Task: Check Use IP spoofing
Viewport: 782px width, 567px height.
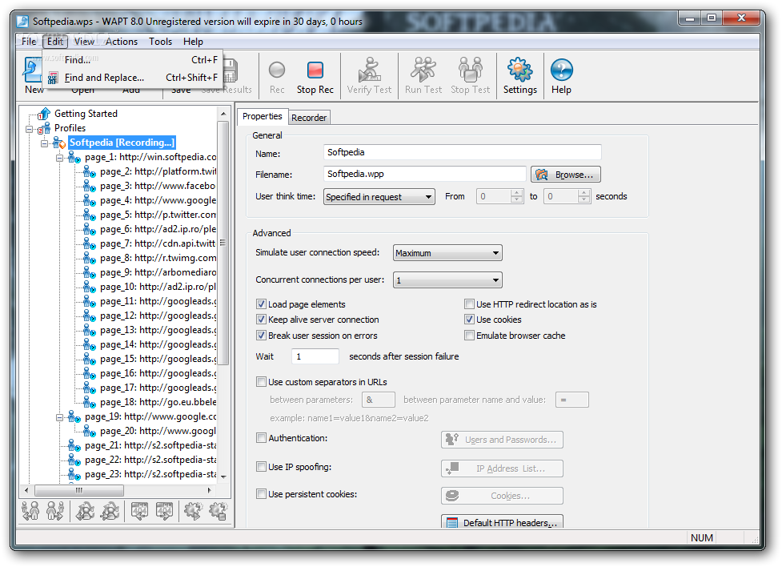Action: tap(261, 467)
